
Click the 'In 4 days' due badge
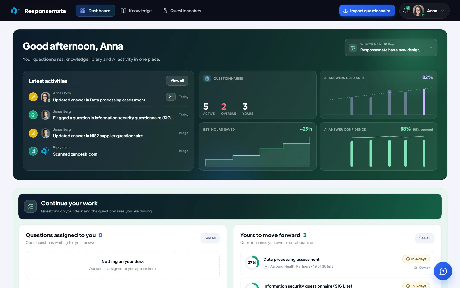point(416,259)
